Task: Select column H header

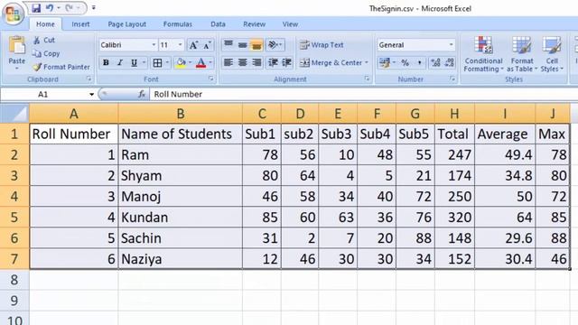Action: pos(454,114)
